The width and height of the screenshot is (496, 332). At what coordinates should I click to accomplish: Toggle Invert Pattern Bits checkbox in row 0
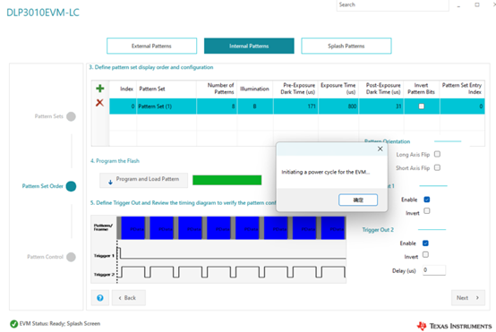coord(421,106)
